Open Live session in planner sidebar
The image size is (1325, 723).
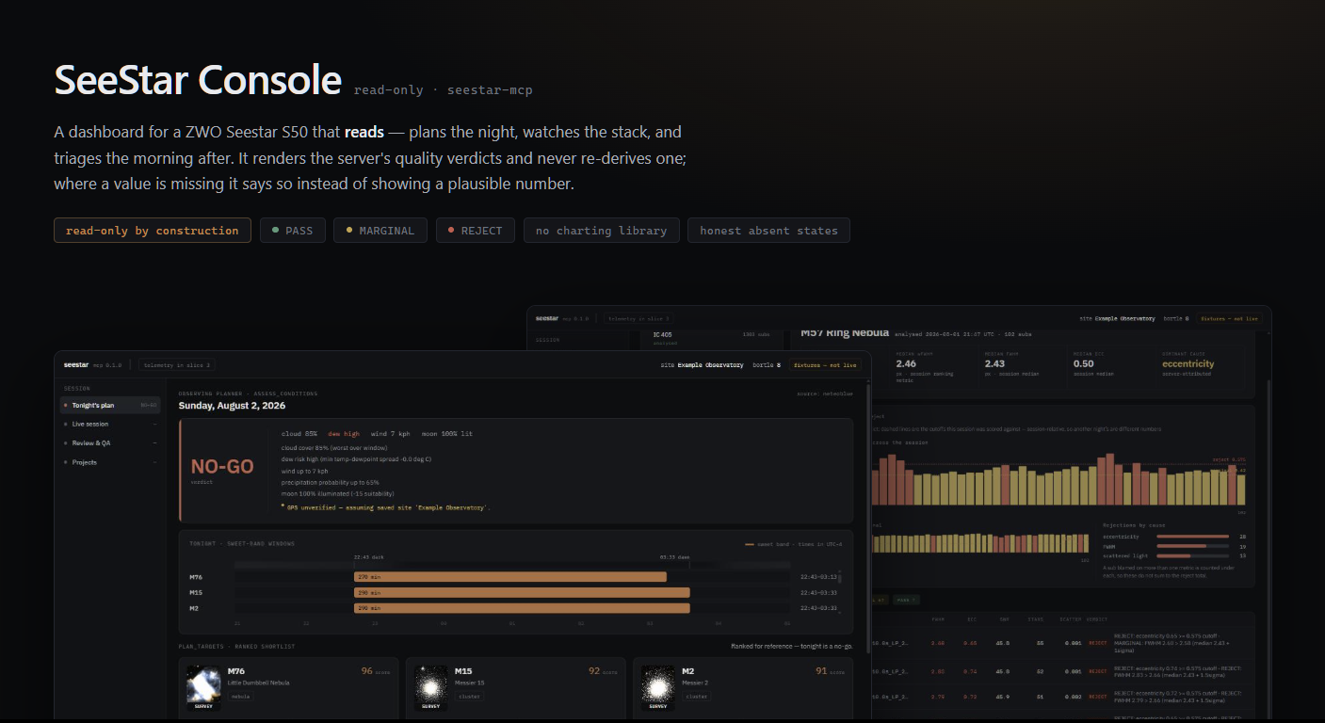(x=110, y=424)
